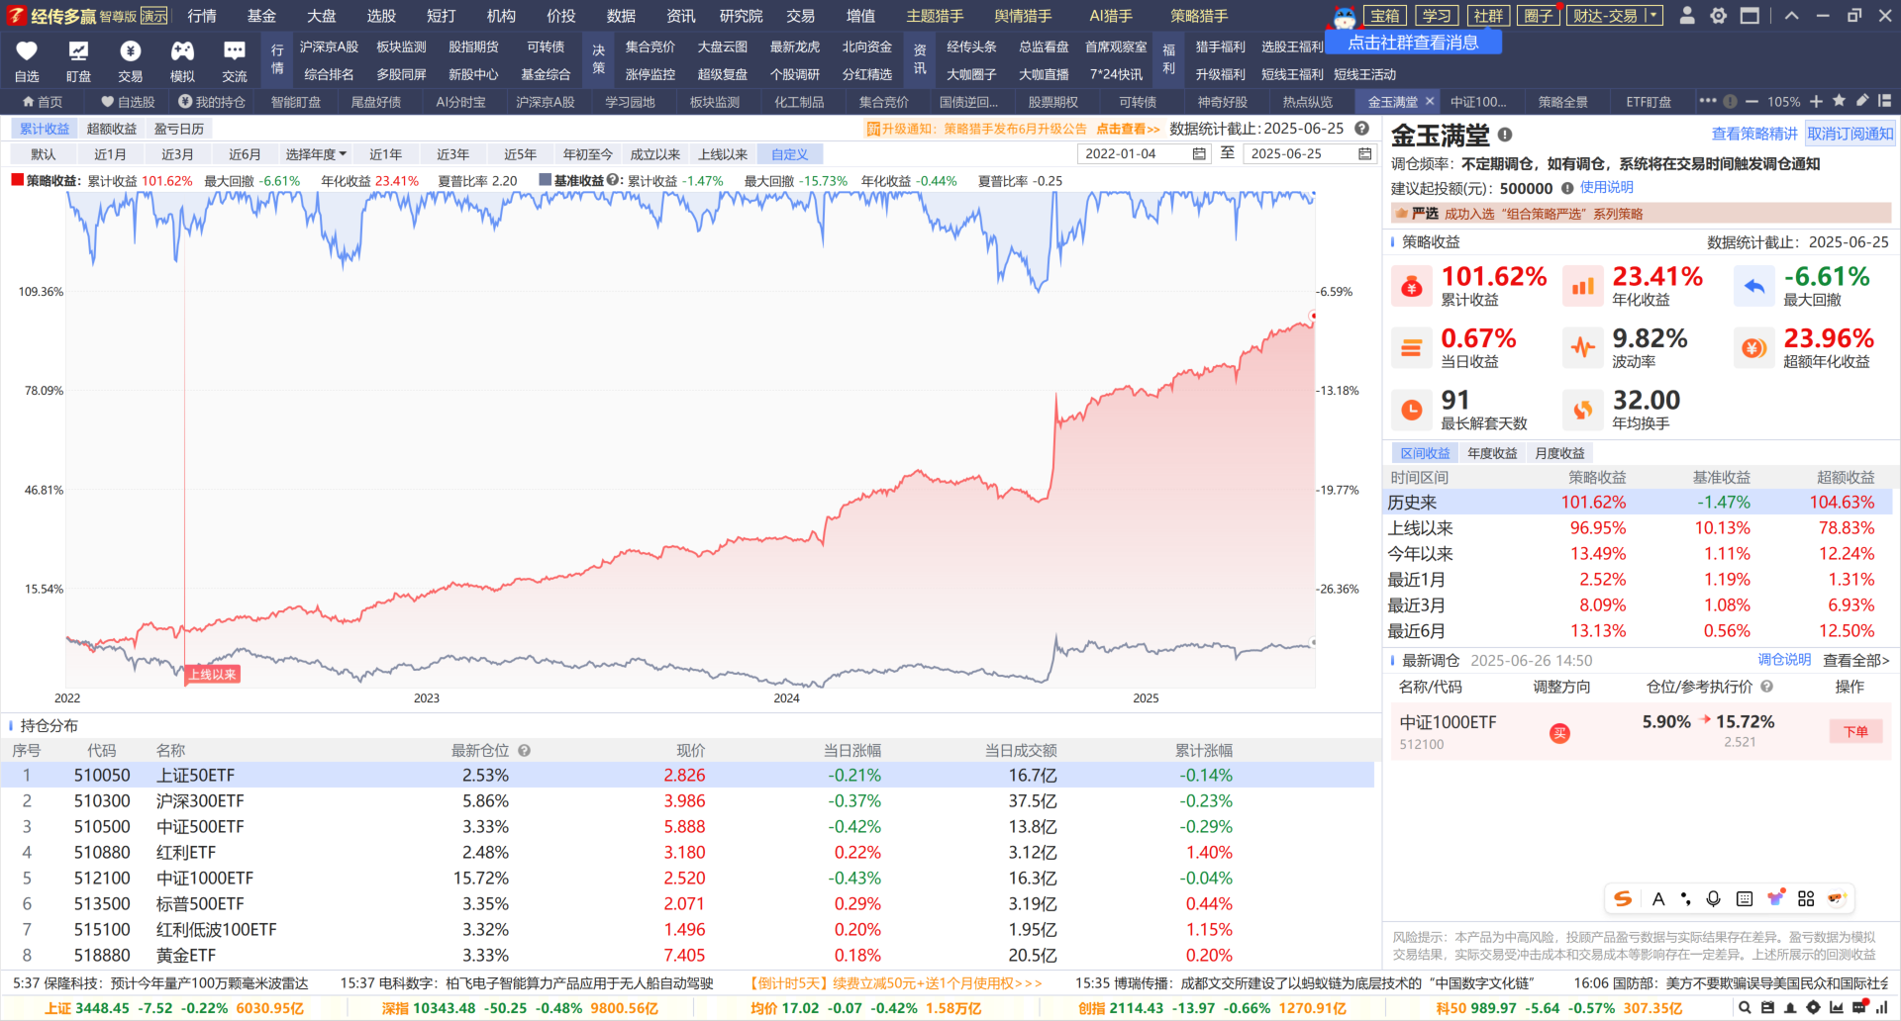Open the alert bell icon in status bar
The height and width of the screenshot is (1021, 1901).
click(1790, 1008)
